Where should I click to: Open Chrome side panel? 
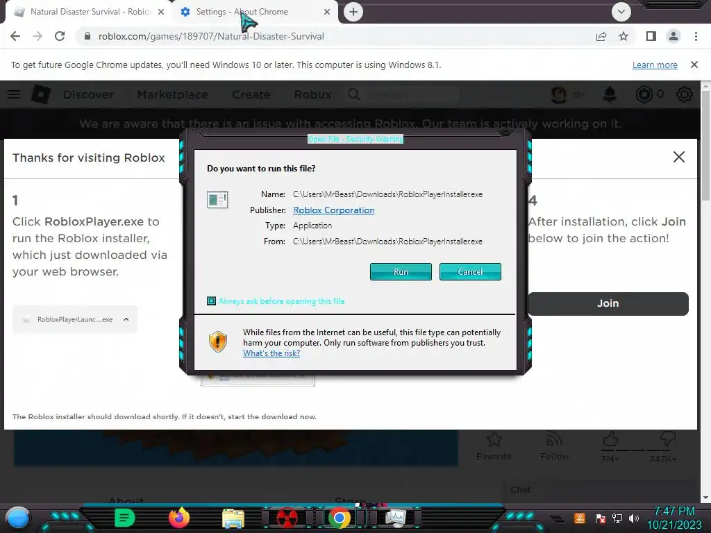click(x=651, y=36)
